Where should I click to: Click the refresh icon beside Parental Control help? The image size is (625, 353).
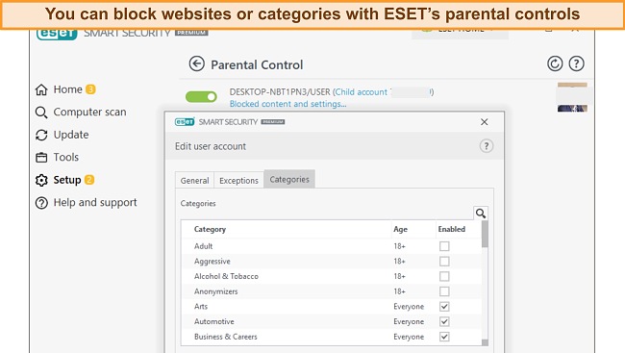pos(555,63)
